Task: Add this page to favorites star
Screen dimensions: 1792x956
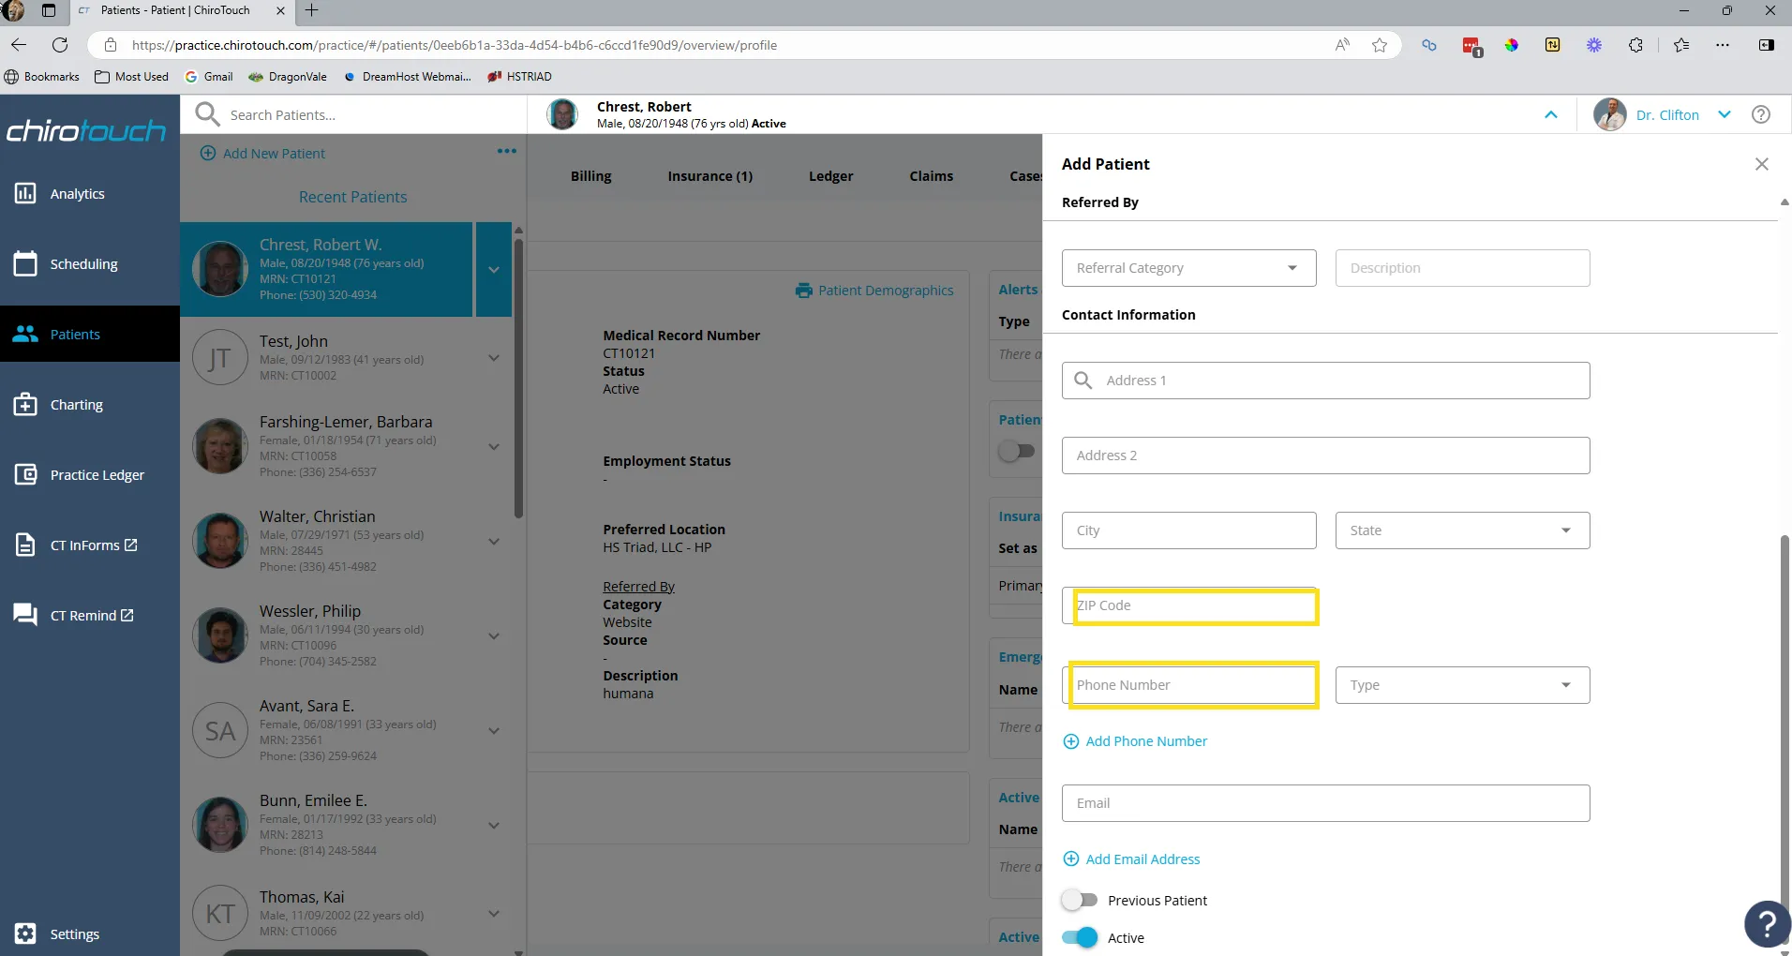Action: (1380, 45)
